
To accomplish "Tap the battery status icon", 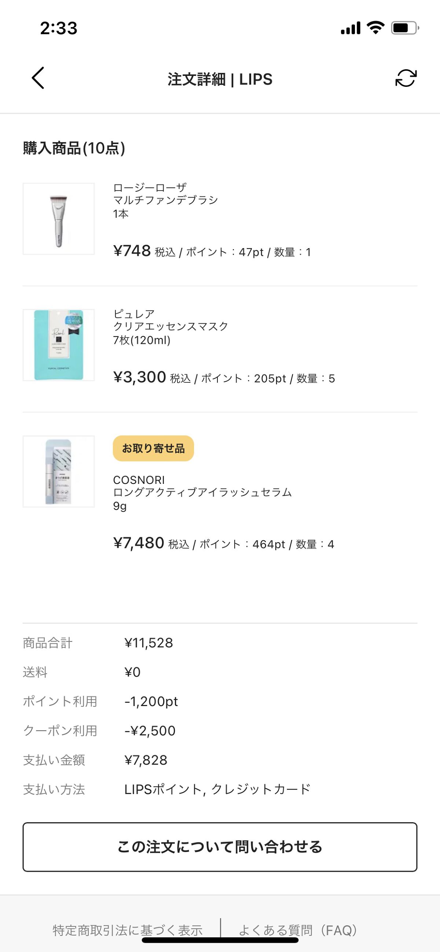I will pyautogui.click(x=404, y=28).
